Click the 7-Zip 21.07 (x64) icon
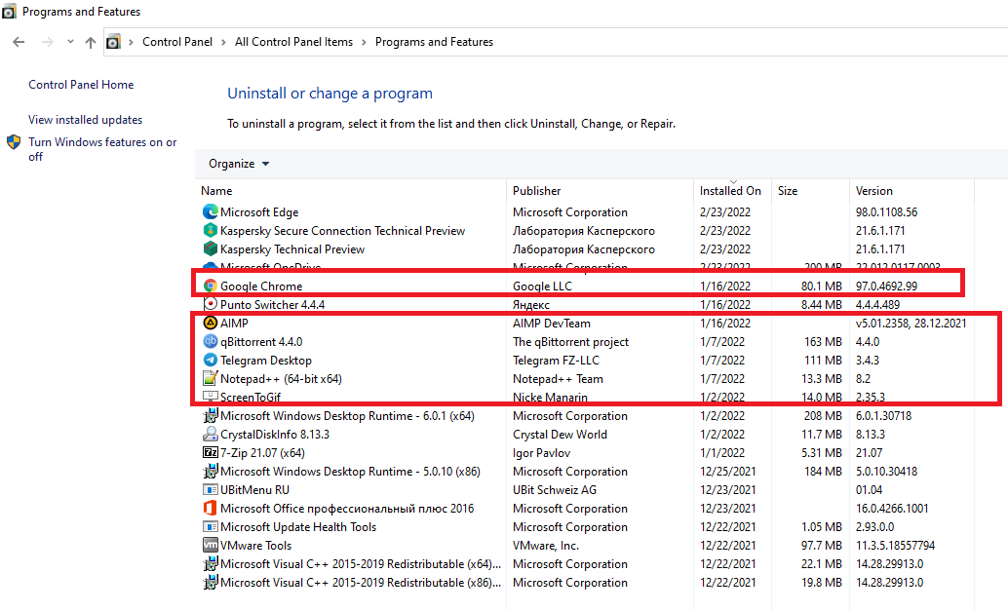1008x611 pixels. (x=211, y=452)
